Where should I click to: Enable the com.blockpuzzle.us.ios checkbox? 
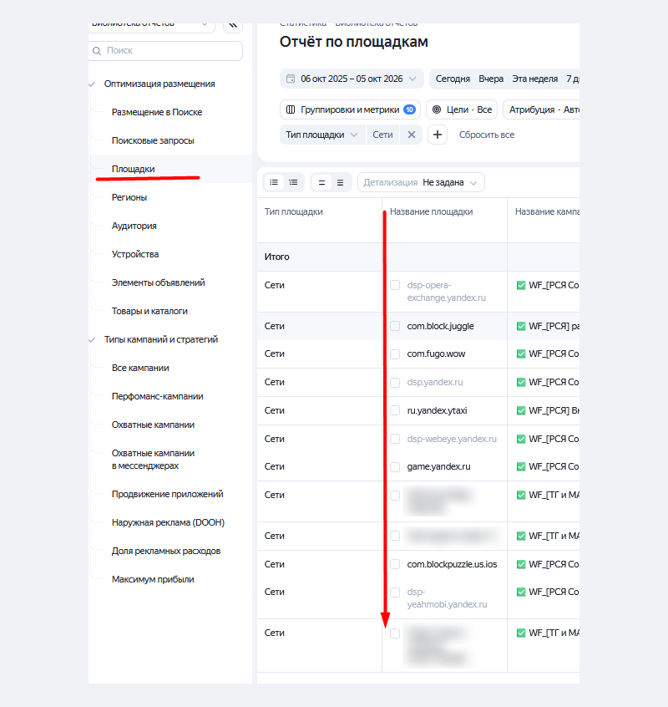tap(395, 564)
